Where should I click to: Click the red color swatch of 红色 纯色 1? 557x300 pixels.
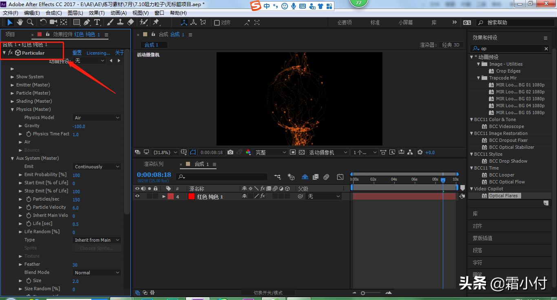pos(191,196)
